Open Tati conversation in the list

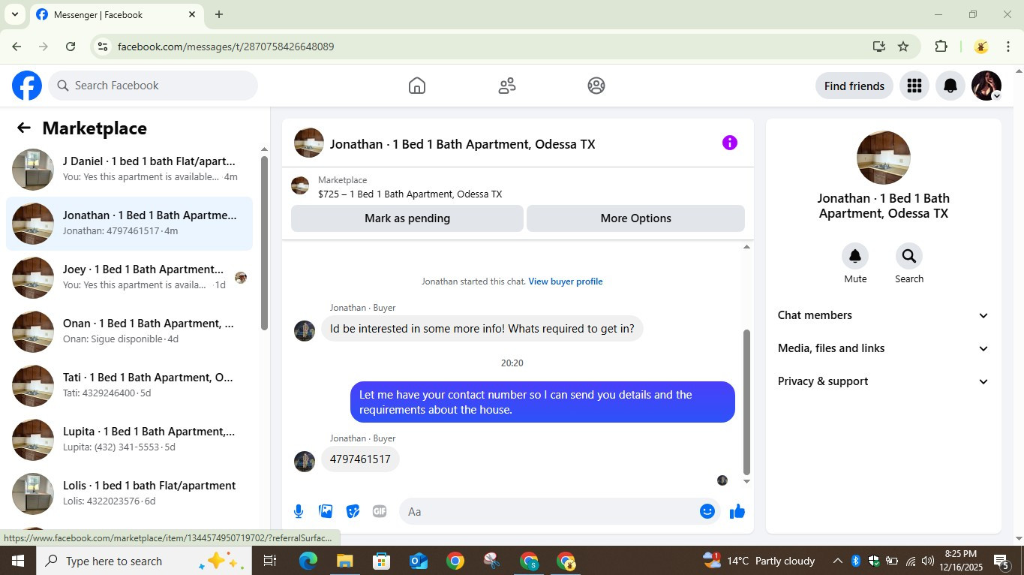click(129, 386)
